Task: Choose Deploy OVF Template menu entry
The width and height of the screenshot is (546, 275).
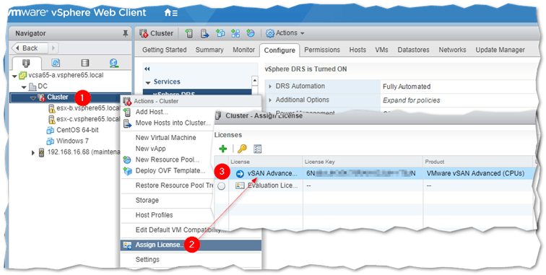Action: pos(170,170)
